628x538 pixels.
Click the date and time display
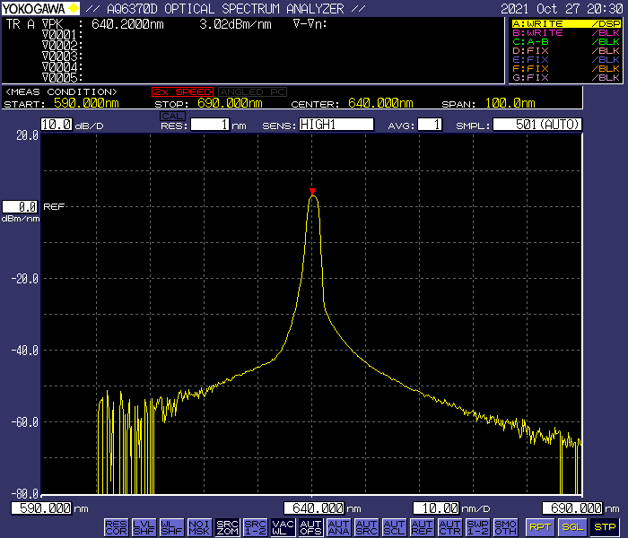(562, 9)
